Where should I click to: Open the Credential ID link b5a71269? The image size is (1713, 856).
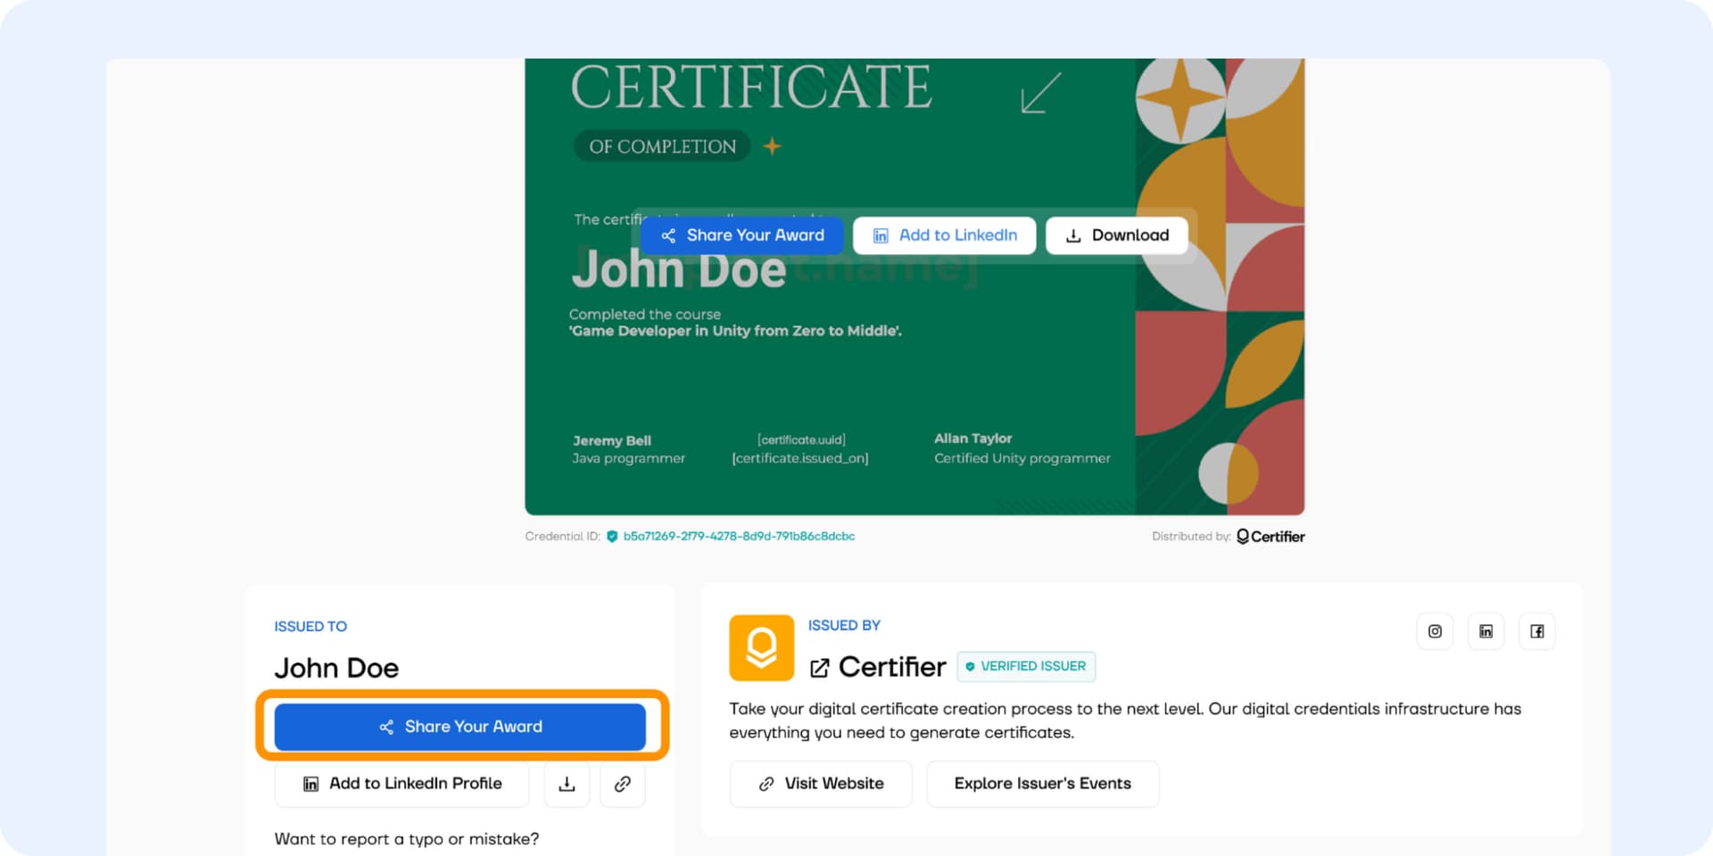click(x=739, y=536)
